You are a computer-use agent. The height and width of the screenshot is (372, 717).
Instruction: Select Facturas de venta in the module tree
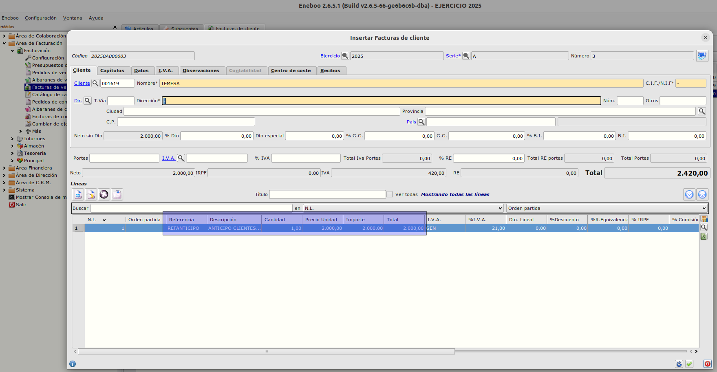[46, 87]
